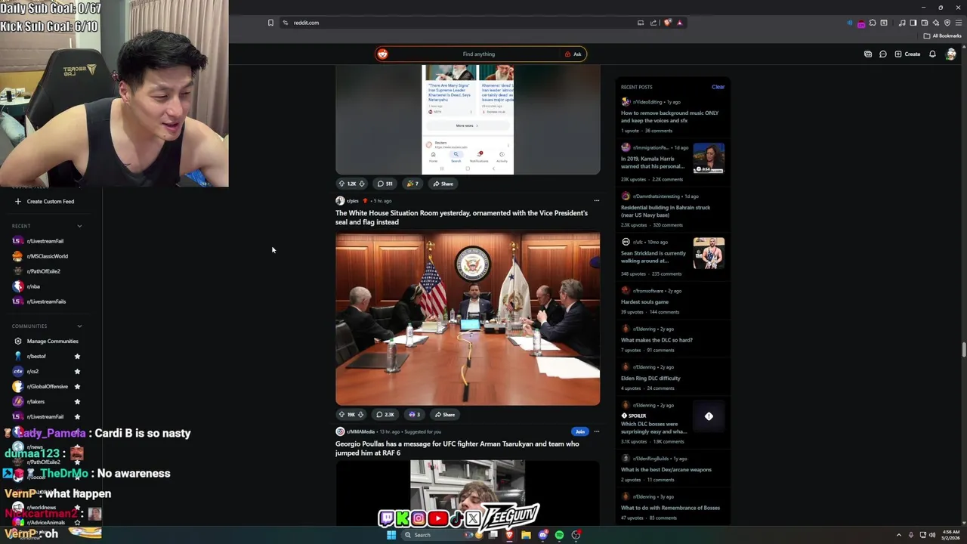Open the Brave playlist music icon
Image resolution: width=967 pixels, height=544 pixels.
coord(902,23)
